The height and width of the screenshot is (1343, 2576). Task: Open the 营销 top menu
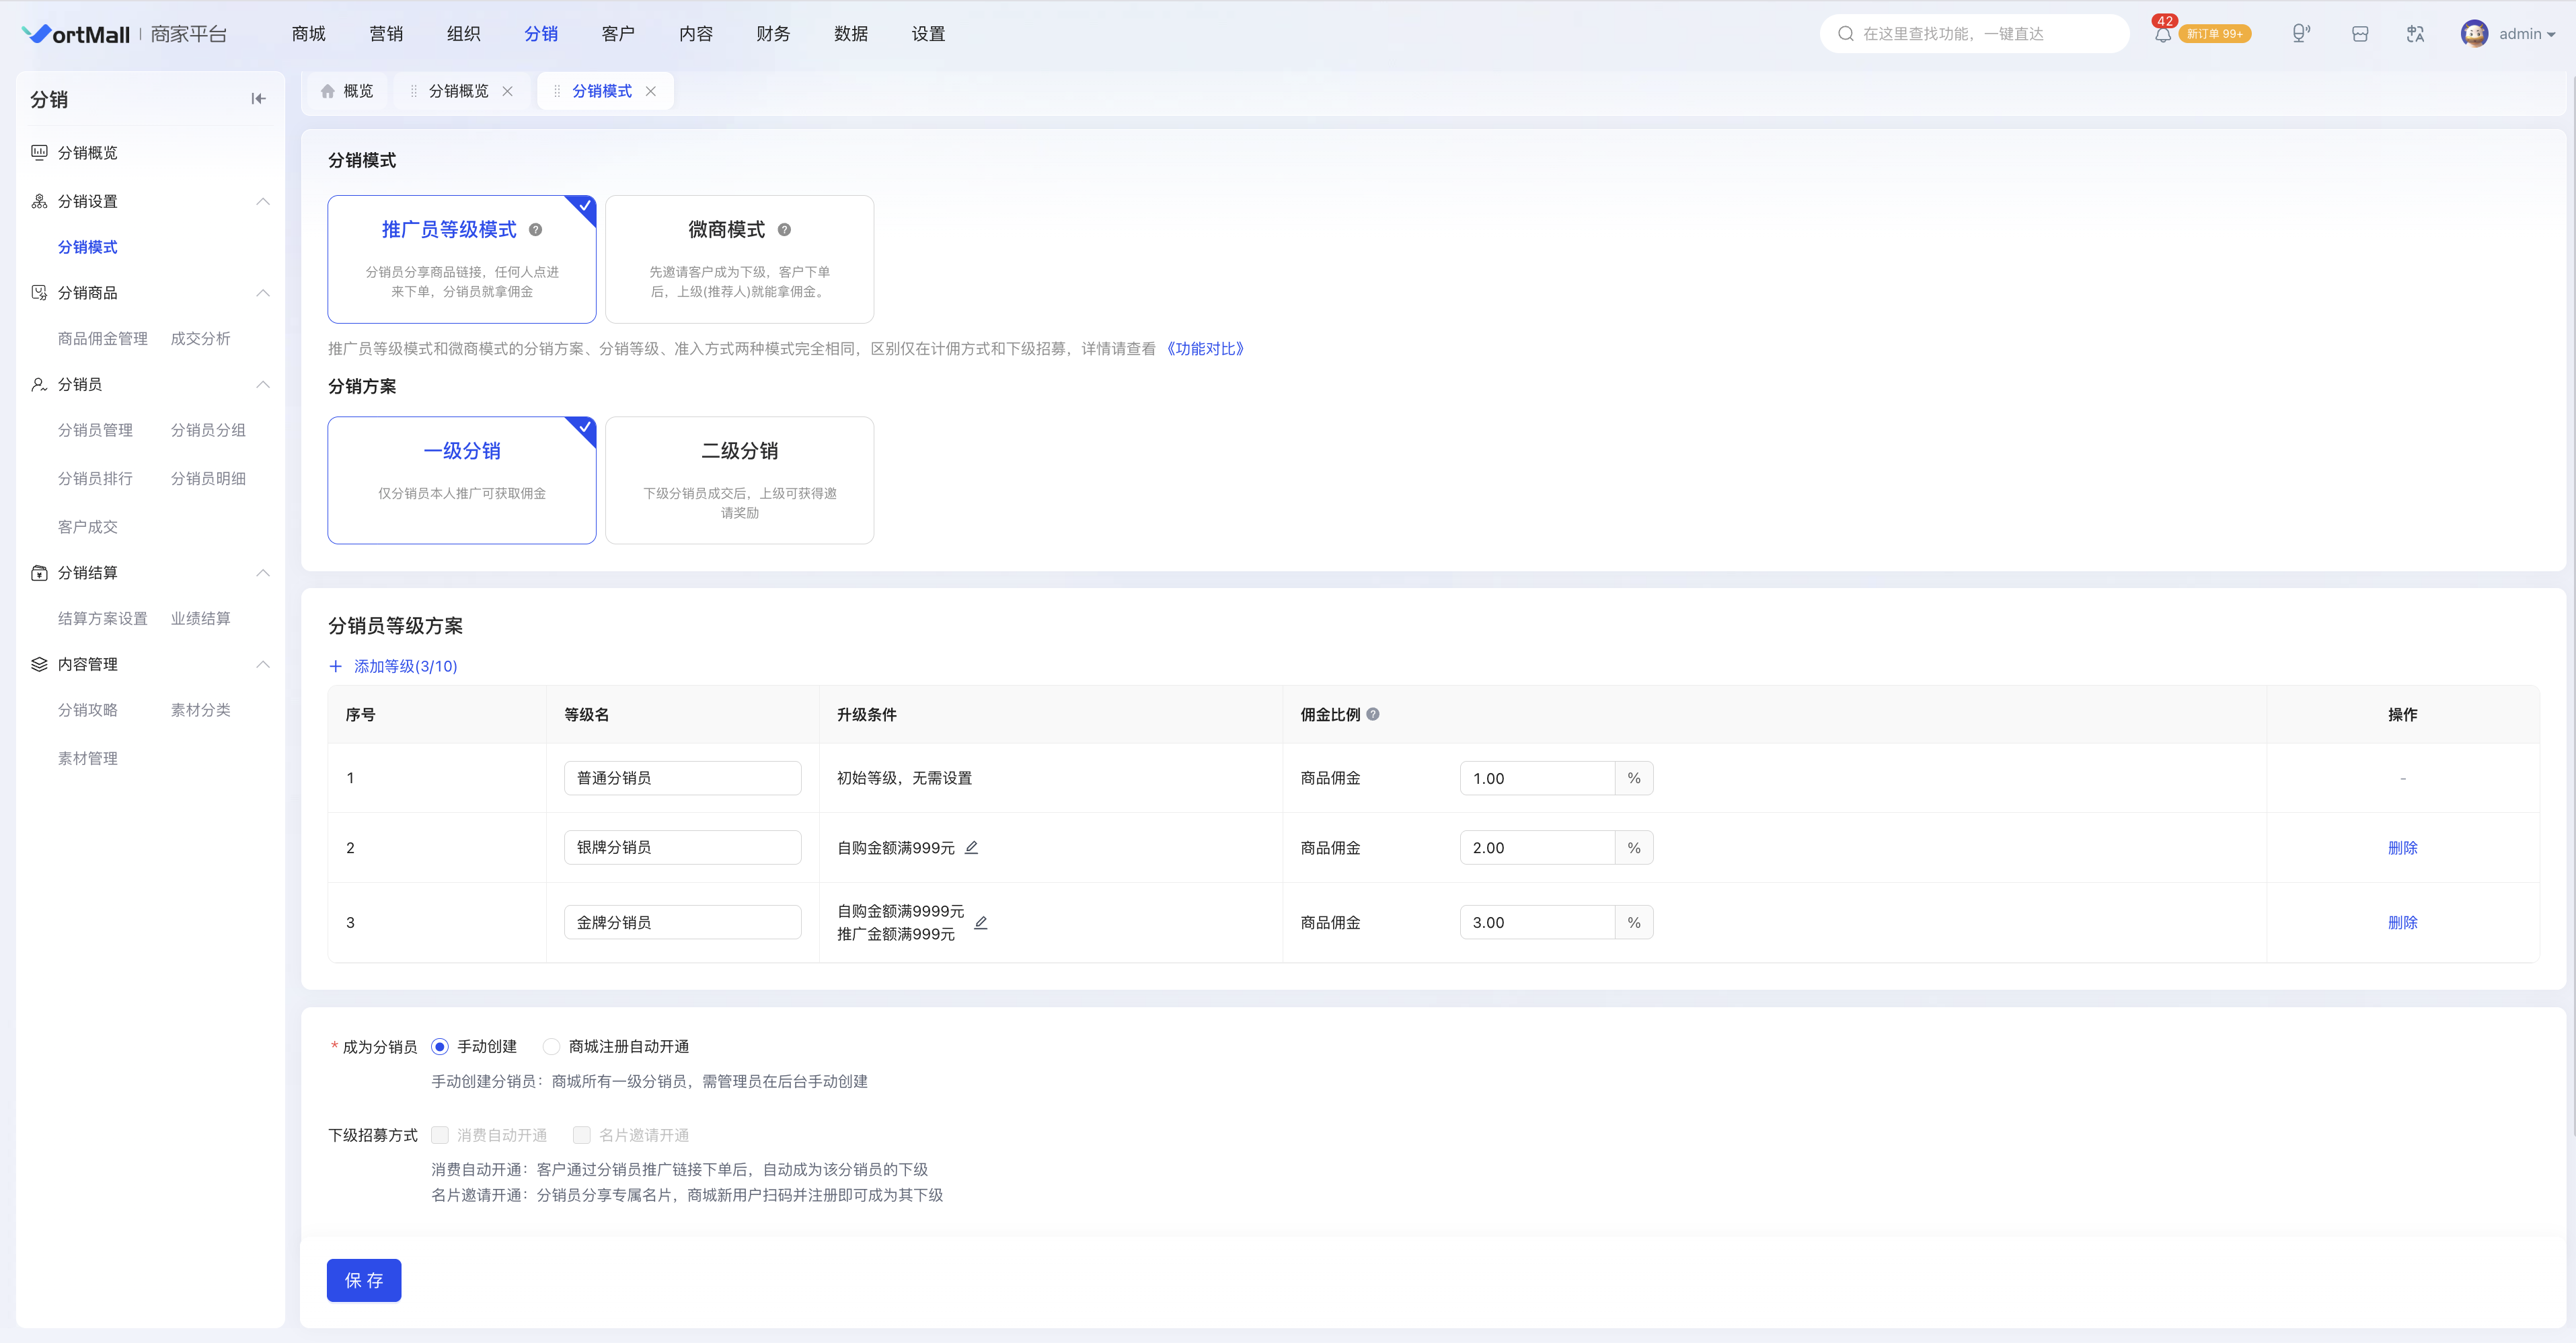(386, 34)
